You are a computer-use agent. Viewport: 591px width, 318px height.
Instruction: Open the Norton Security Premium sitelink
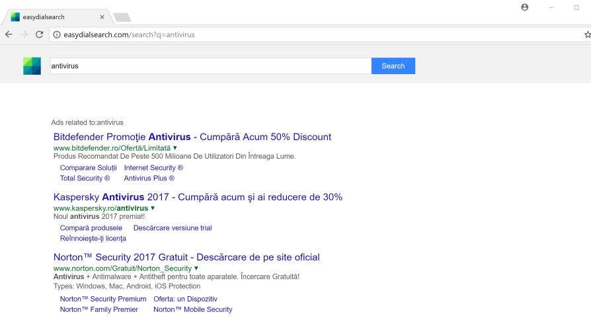pos(103,299)
